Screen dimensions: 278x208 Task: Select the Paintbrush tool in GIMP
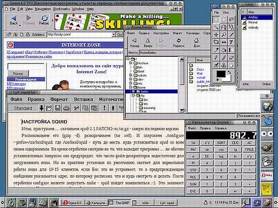(224, 57)
